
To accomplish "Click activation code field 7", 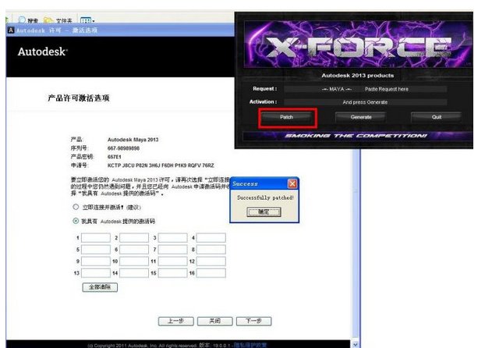I will (172, 250).
